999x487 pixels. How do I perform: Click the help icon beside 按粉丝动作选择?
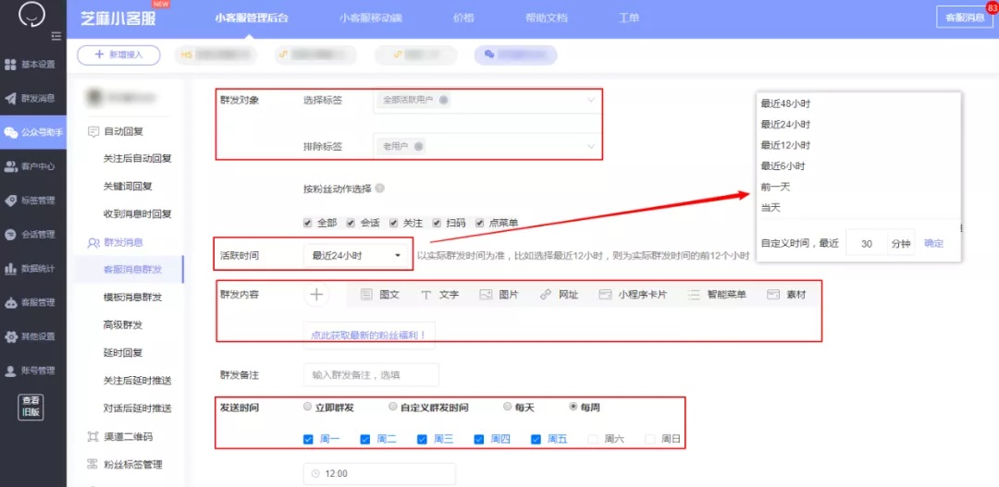click(x=380, y=189)
